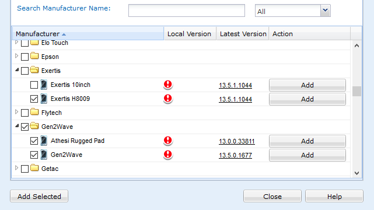Image resolution: width=374 pixels, height=210 pixels.
Task: Click the Gen2Wave device phone icon
Action: coord(44,155)
